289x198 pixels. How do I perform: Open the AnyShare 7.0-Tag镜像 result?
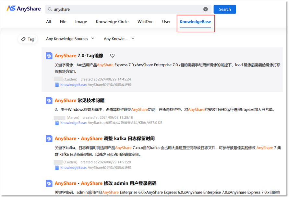click(x=79, y=56)
